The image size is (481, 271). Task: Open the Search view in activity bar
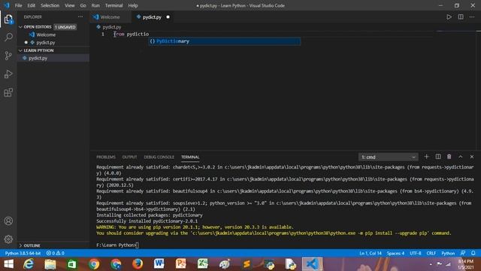(8, 38)
